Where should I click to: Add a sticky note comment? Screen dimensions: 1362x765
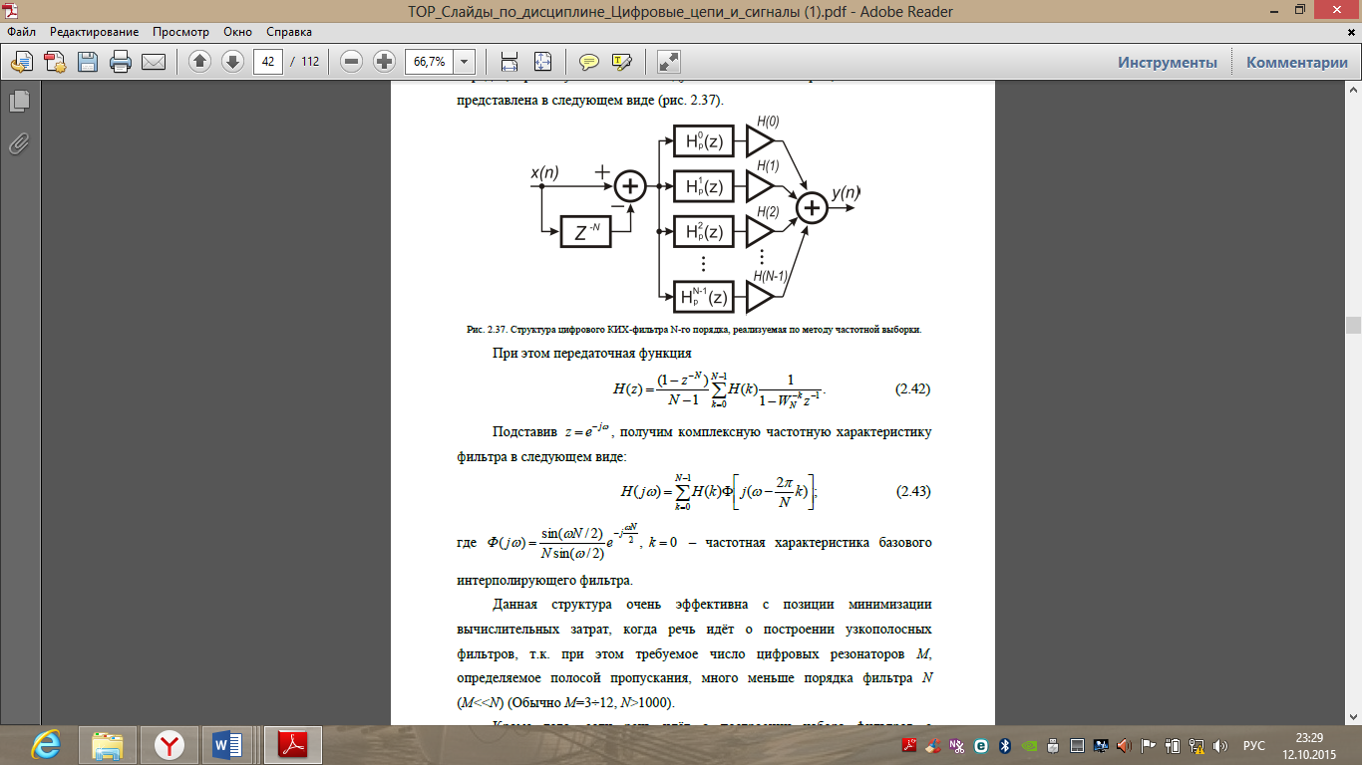tap(589, 62)
